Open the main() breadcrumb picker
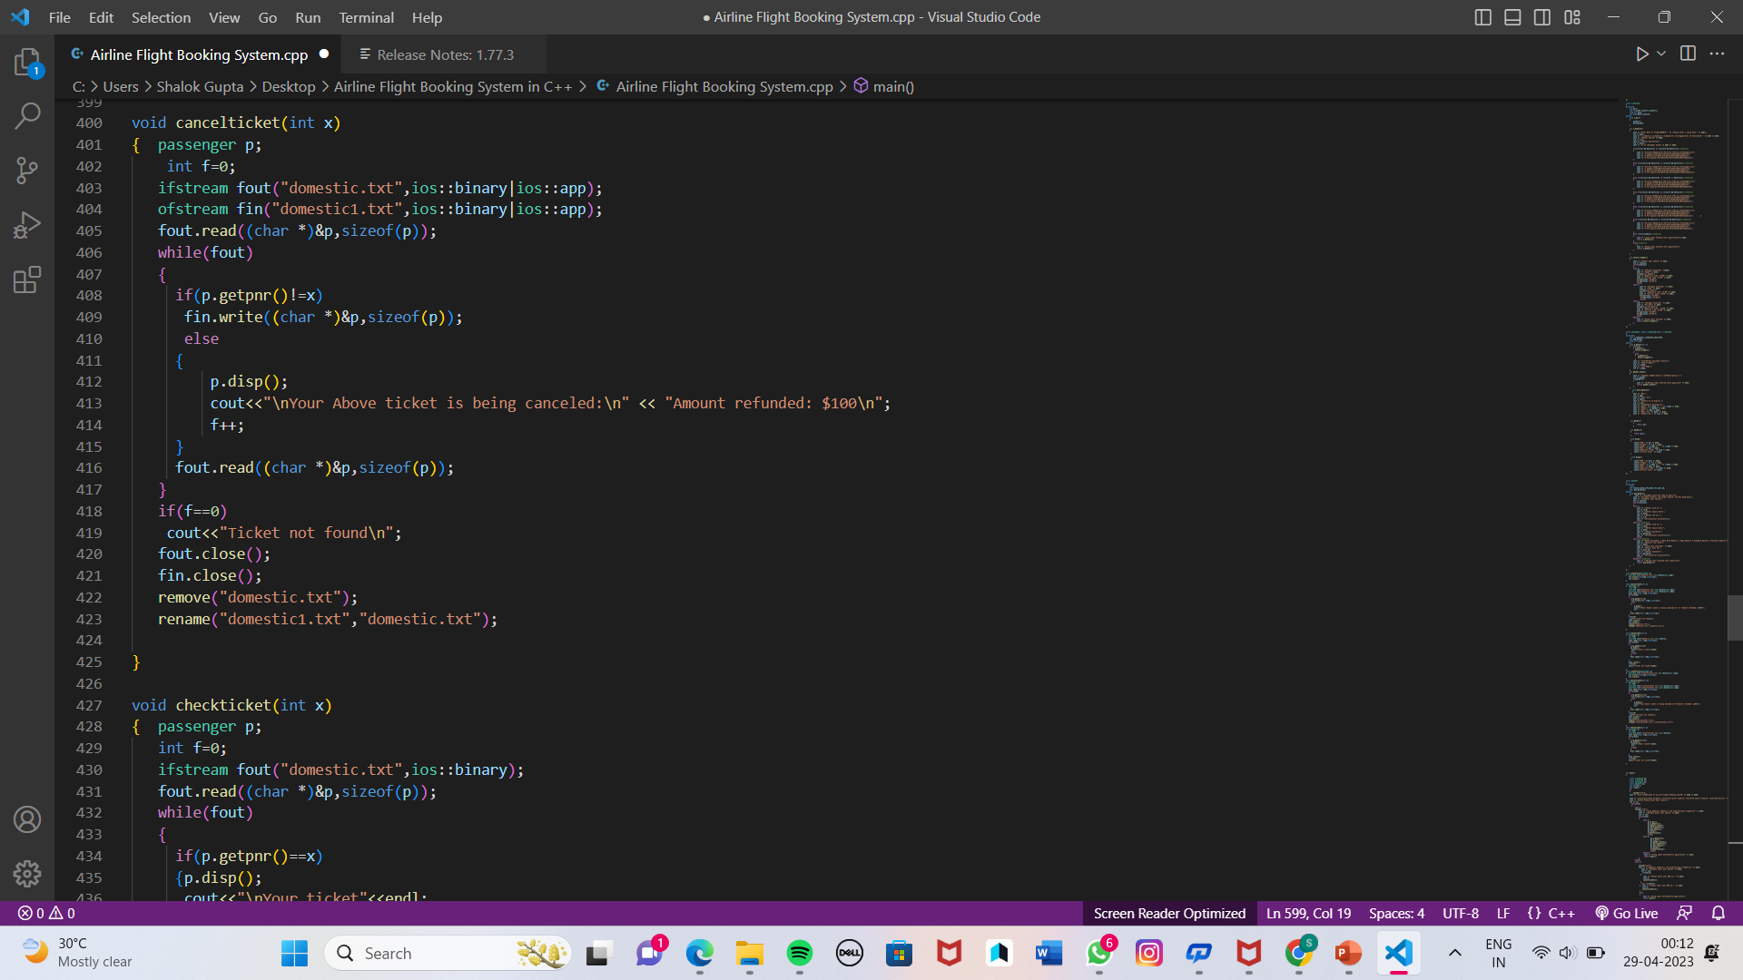1743x980 pixels. [892, 86]
